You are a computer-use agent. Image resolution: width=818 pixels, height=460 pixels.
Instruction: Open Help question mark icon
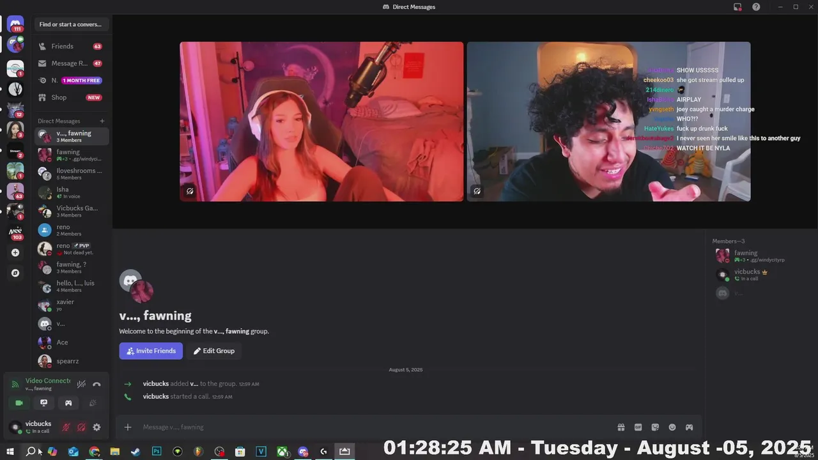click(x=756, y=7)
